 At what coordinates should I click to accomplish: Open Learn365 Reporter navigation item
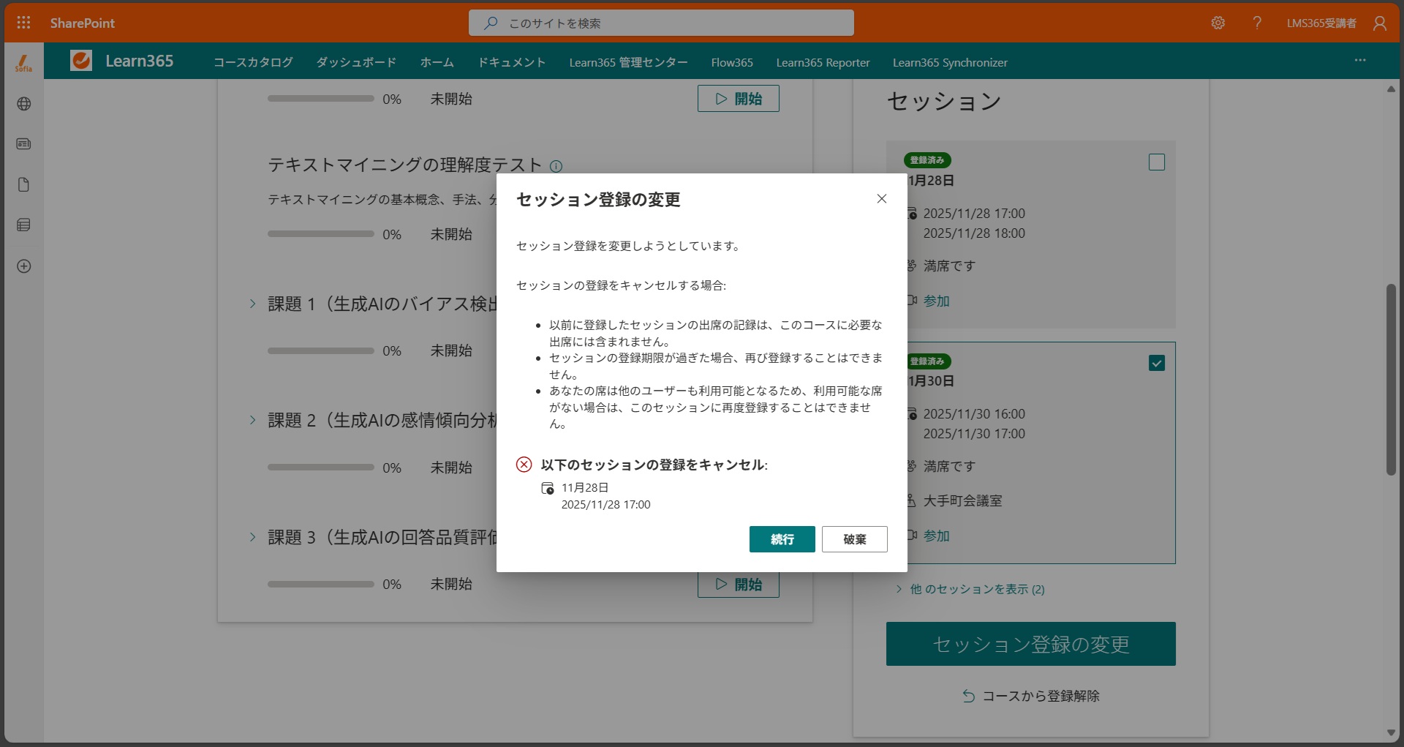pos(823,62)
